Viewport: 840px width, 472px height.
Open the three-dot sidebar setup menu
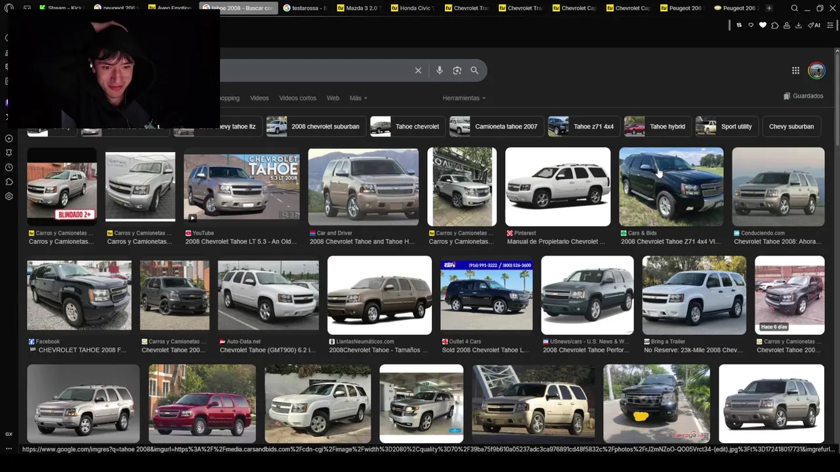pyautogui.click(x=9, y=448)
